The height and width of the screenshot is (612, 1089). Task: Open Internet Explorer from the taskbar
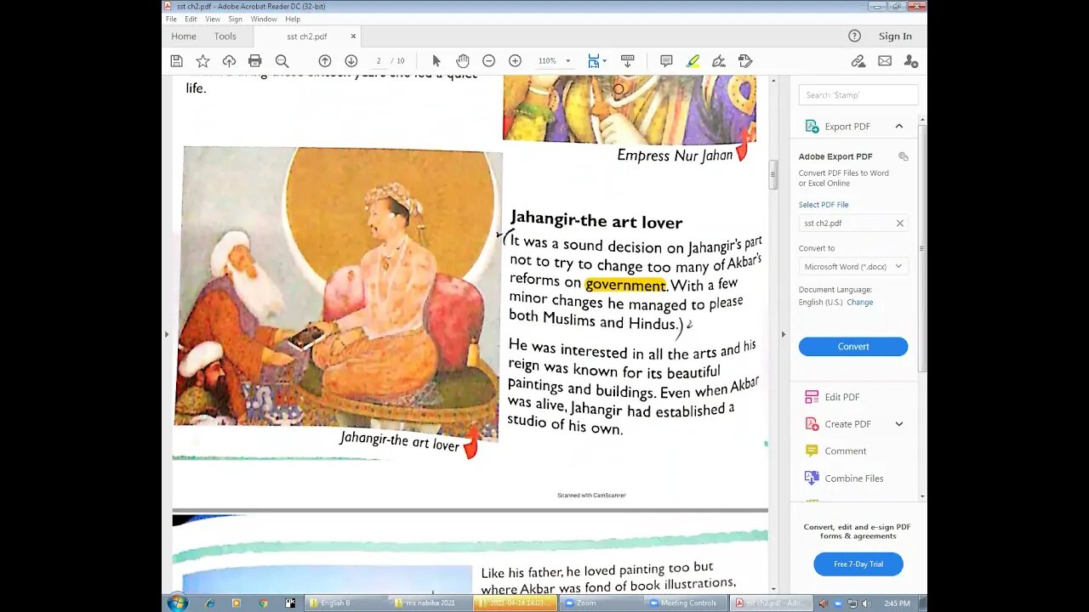point(210,603)
